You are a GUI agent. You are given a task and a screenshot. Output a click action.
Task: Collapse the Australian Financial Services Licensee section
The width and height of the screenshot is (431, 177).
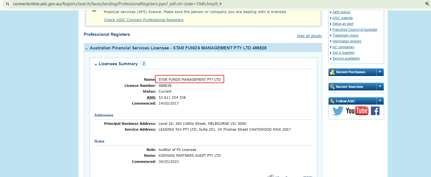(x=87, y=49)
